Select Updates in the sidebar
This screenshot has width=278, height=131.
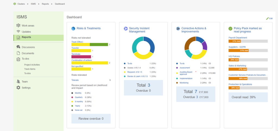pyautogui.click(x=26, y=32)
